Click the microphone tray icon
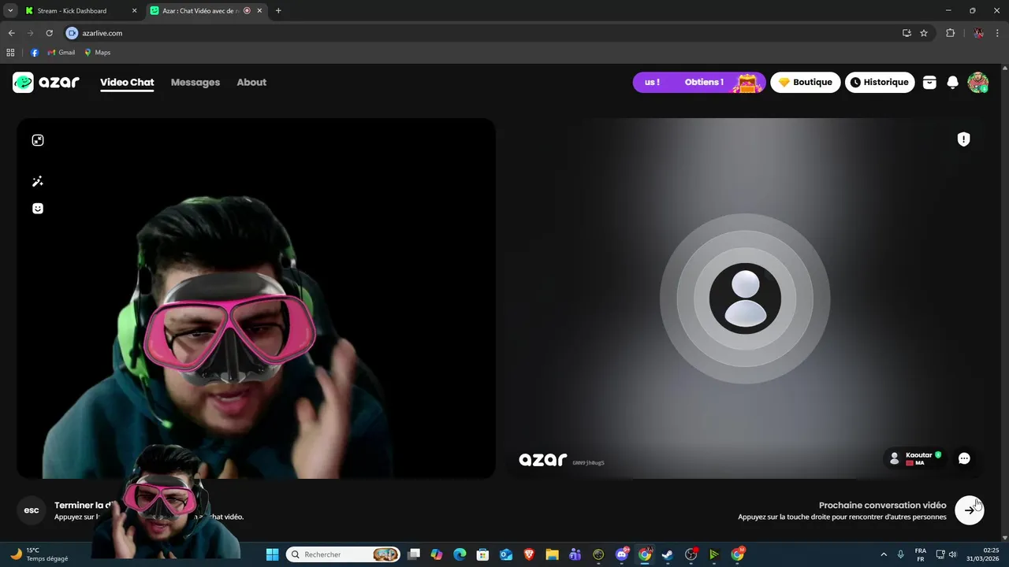Image resolution: width=1009 pixels, height=567 pixels. [900, 554]
